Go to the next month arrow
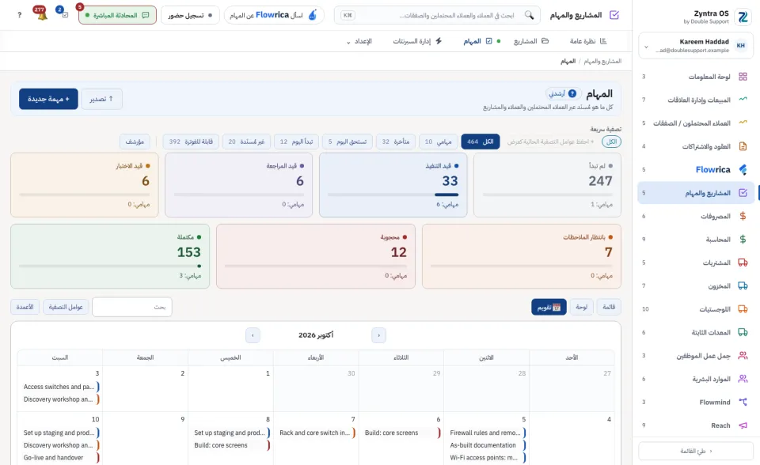Viewport: 760px width, 465px height. [x=253, y=335]
